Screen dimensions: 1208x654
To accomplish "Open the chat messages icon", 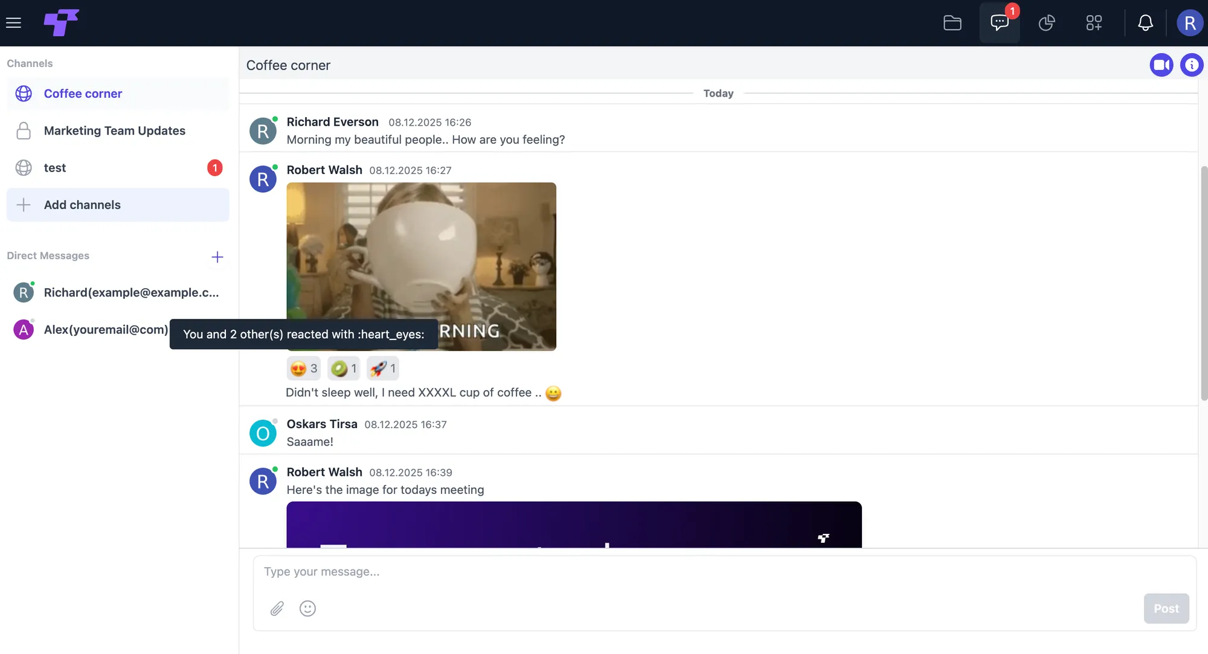I will (1000, 23).
